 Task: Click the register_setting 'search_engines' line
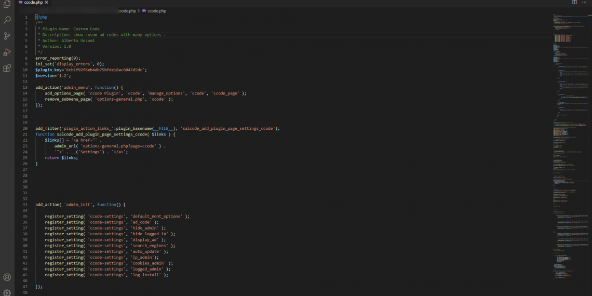pos(110,246)
